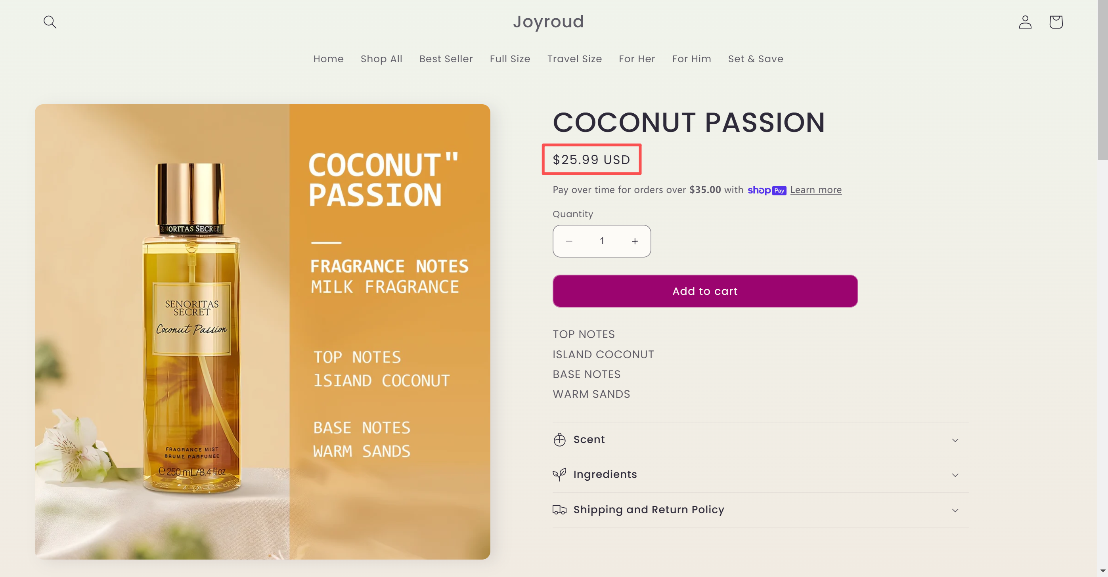
Task: Go to the Best Seller menu
Action: coord(446,59)
